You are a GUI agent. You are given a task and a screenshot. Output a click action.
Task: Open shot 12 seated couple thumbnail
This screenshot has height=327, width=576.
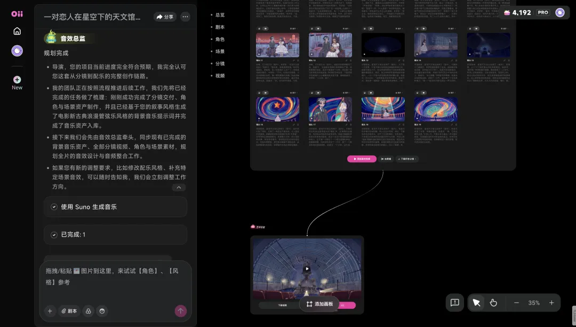point(330,45)
